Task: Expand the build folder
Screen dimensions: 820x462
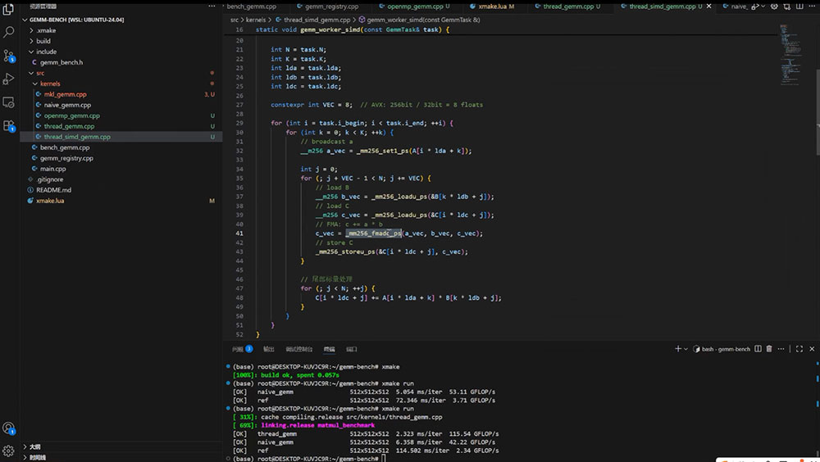Action: (x=43, y=41)
